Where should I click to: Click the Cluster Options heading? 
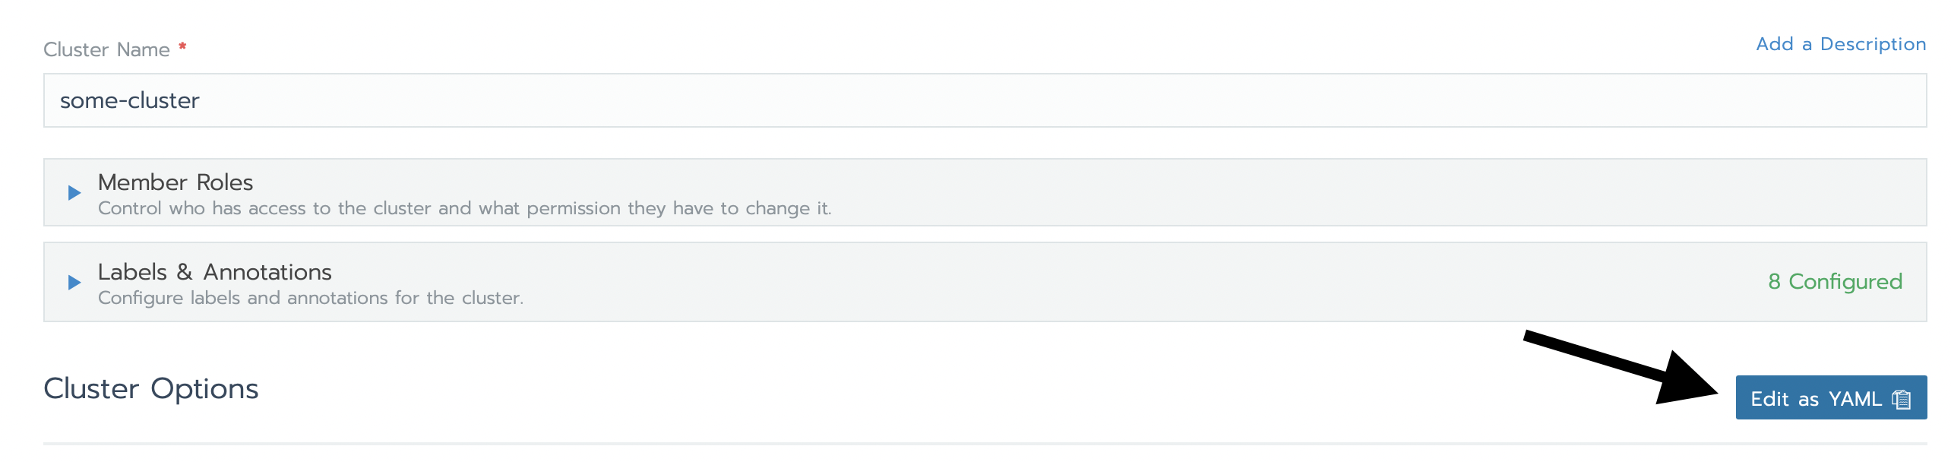tap(151, 388)
